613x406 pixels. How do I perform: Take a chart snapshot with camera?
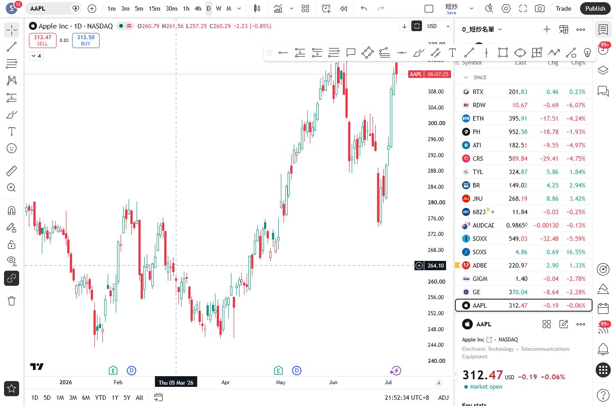(x=540, y=8)
